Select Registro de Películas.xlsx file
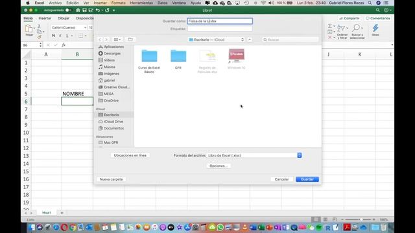Screen dimensions: 415x233 tap(207, 61)
